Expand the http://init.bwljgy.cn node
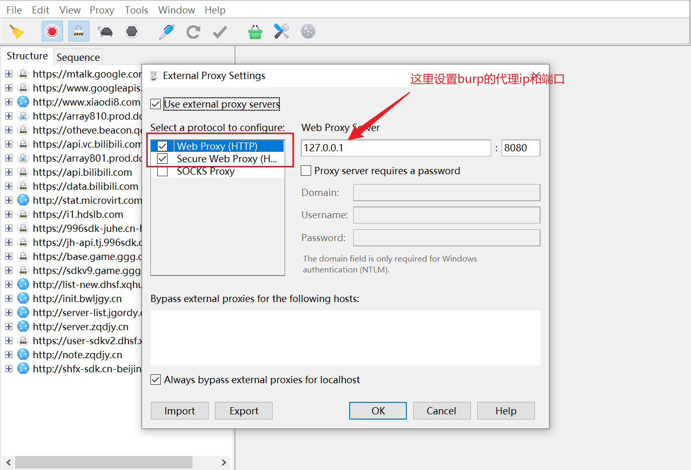The height and width of the screenshot is (470, 691). [x=9, y=298]
